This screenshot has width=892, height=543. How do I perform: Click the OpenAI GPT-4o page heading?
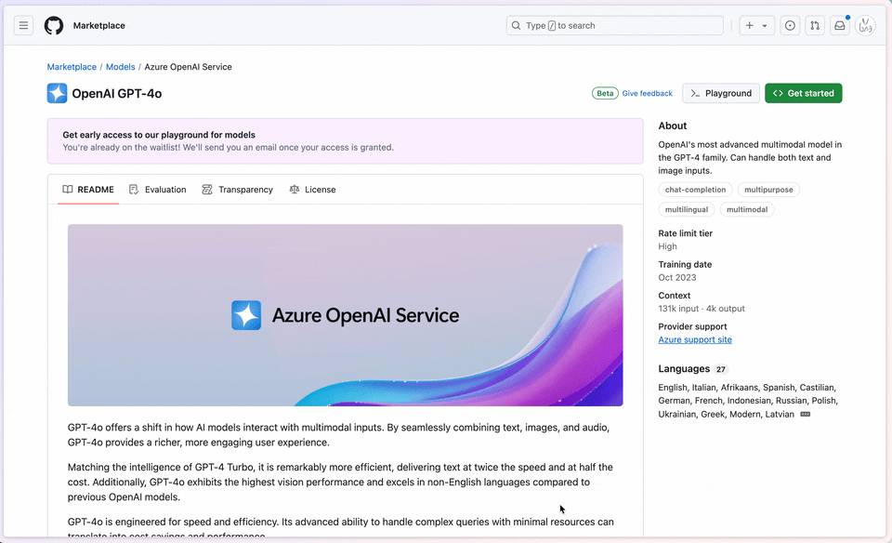click(117, 93)
